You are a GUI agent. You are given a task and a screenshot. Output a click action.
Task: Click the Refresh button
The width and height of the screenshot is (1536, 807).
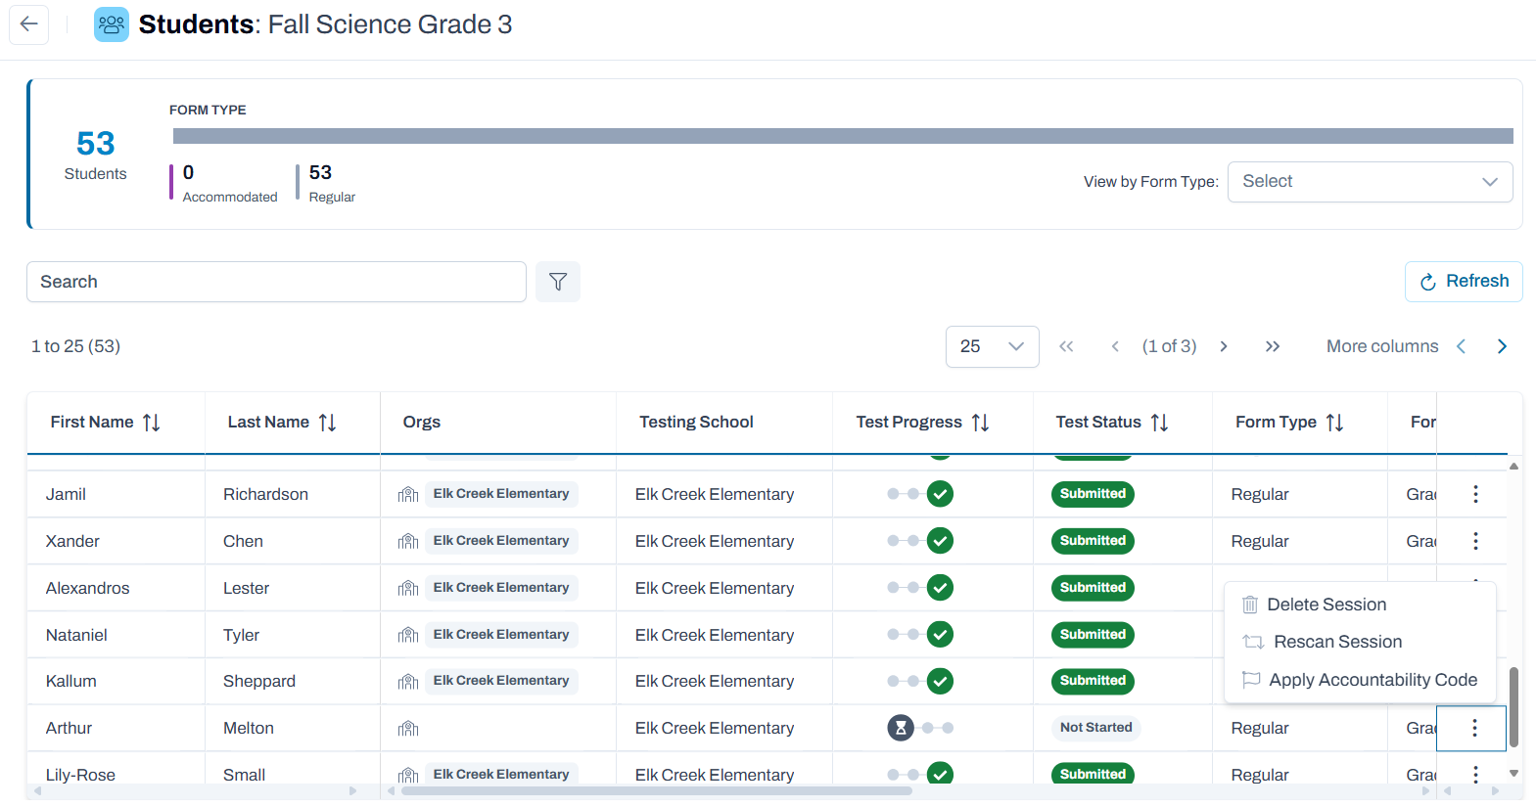[x=1464, y=282]
